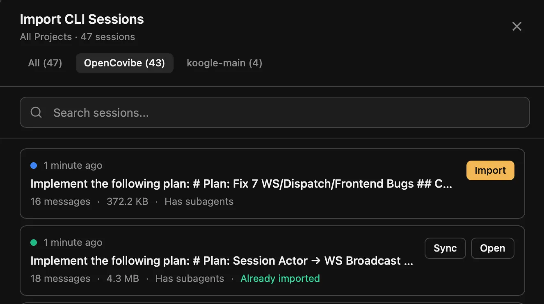Switch to the All (47) tab
Image resolution: width=544 pixels, height=304 pixels.
click(45, 63)
